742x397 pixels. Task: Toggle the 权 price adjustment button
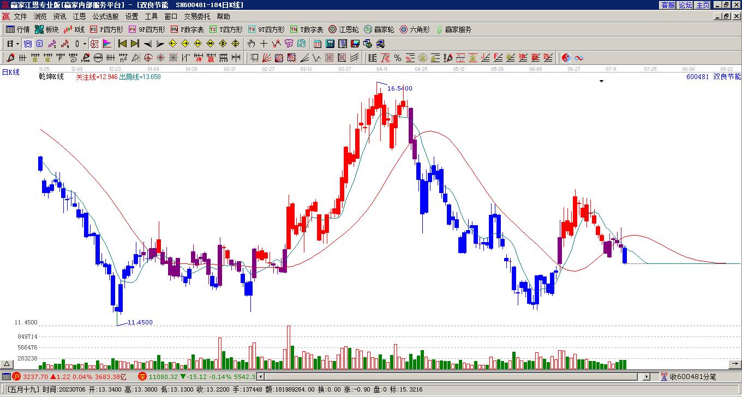click(x=94, y=44)
